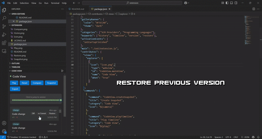Open the Search view in activity bar
Viewport: 262px width, 139px height.
point(4,18)
